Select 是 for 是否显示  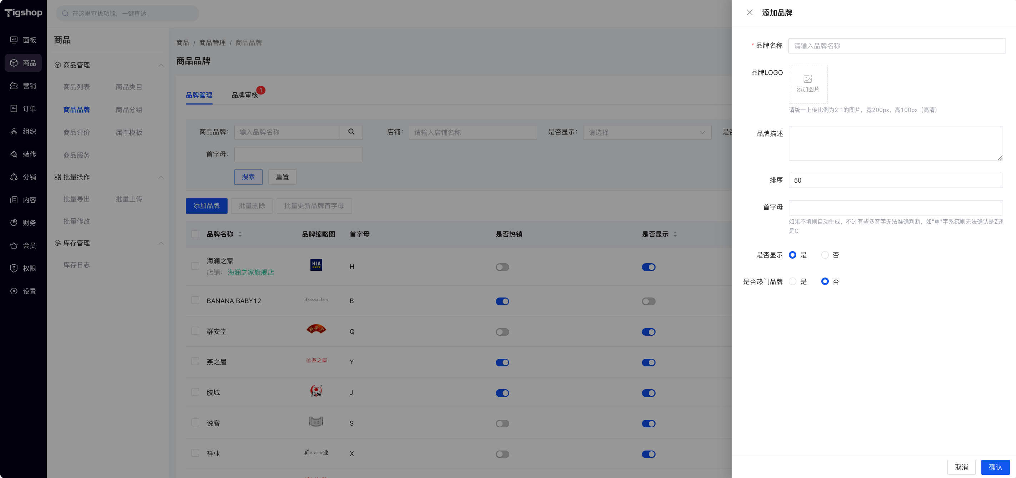[792, 255]
